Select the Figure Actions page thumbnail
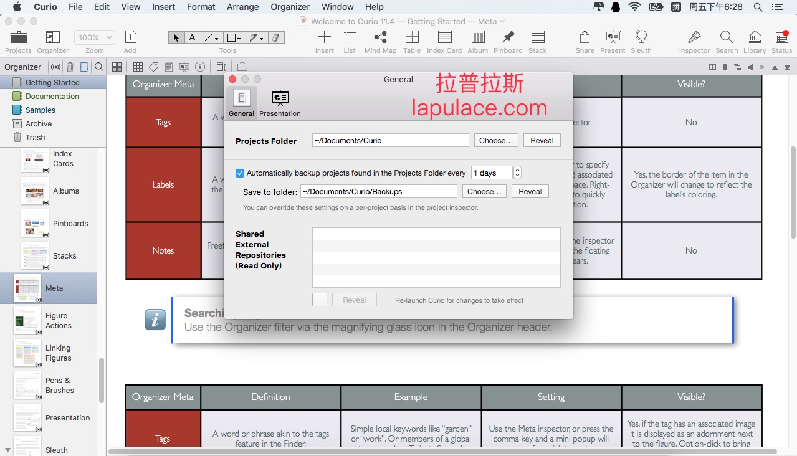The height and width of the screenshot is (456, 797). [x=27, y=320]
